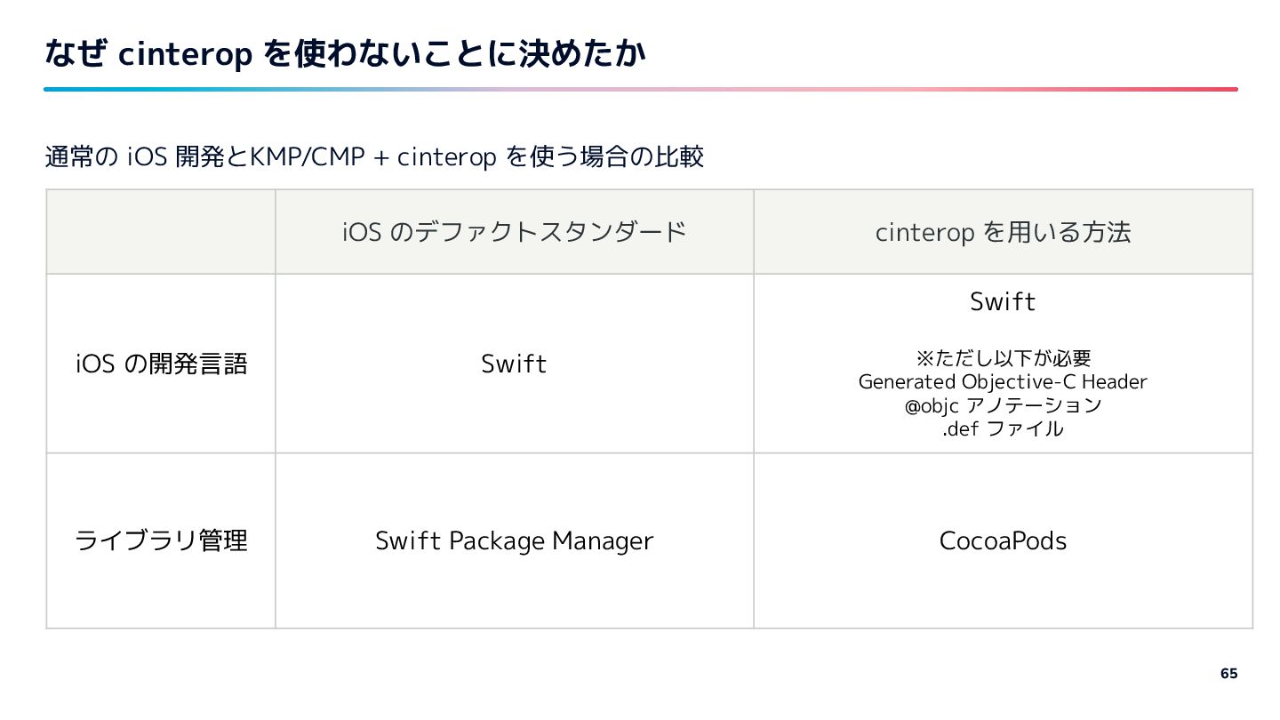Viewport: 1280px width, 720px height.
Task: Click the empty top-left header cell of the table
Action: (161, 231)
